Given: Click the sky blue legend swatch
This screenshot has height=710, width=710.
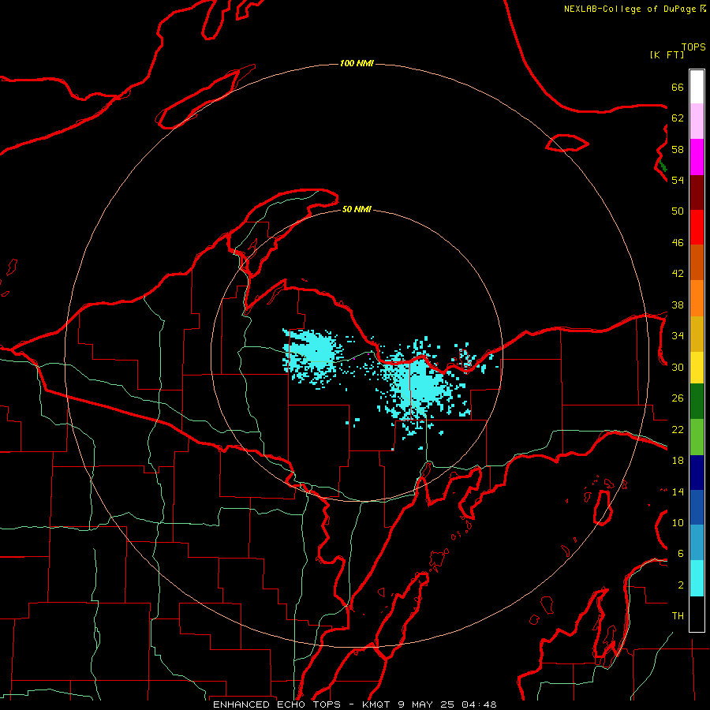Looking at the screenshot, I should pyautogui.click(x=697, y=542).
